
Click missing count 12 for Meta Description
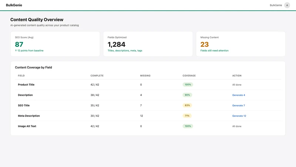(142, 116)
